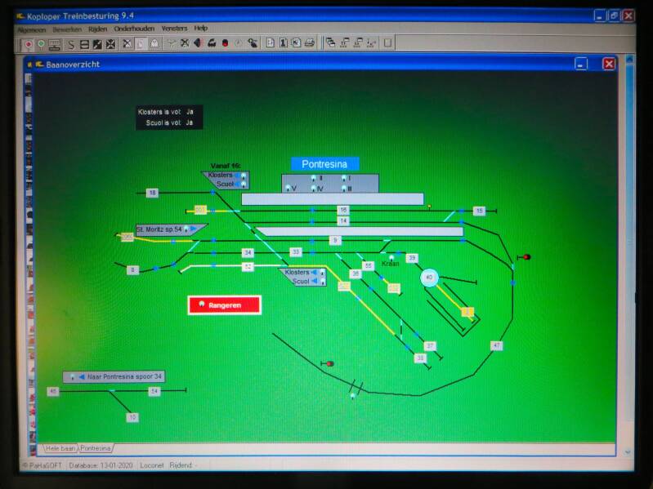Click the S-shaped toolbar icon
This screenshot has width=653, height=489.
71,43
